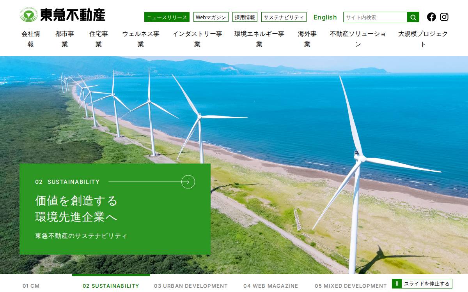Pause slideshow with スライドを停止する button
This screenshot has height=292, width=468.
point(422,283)
